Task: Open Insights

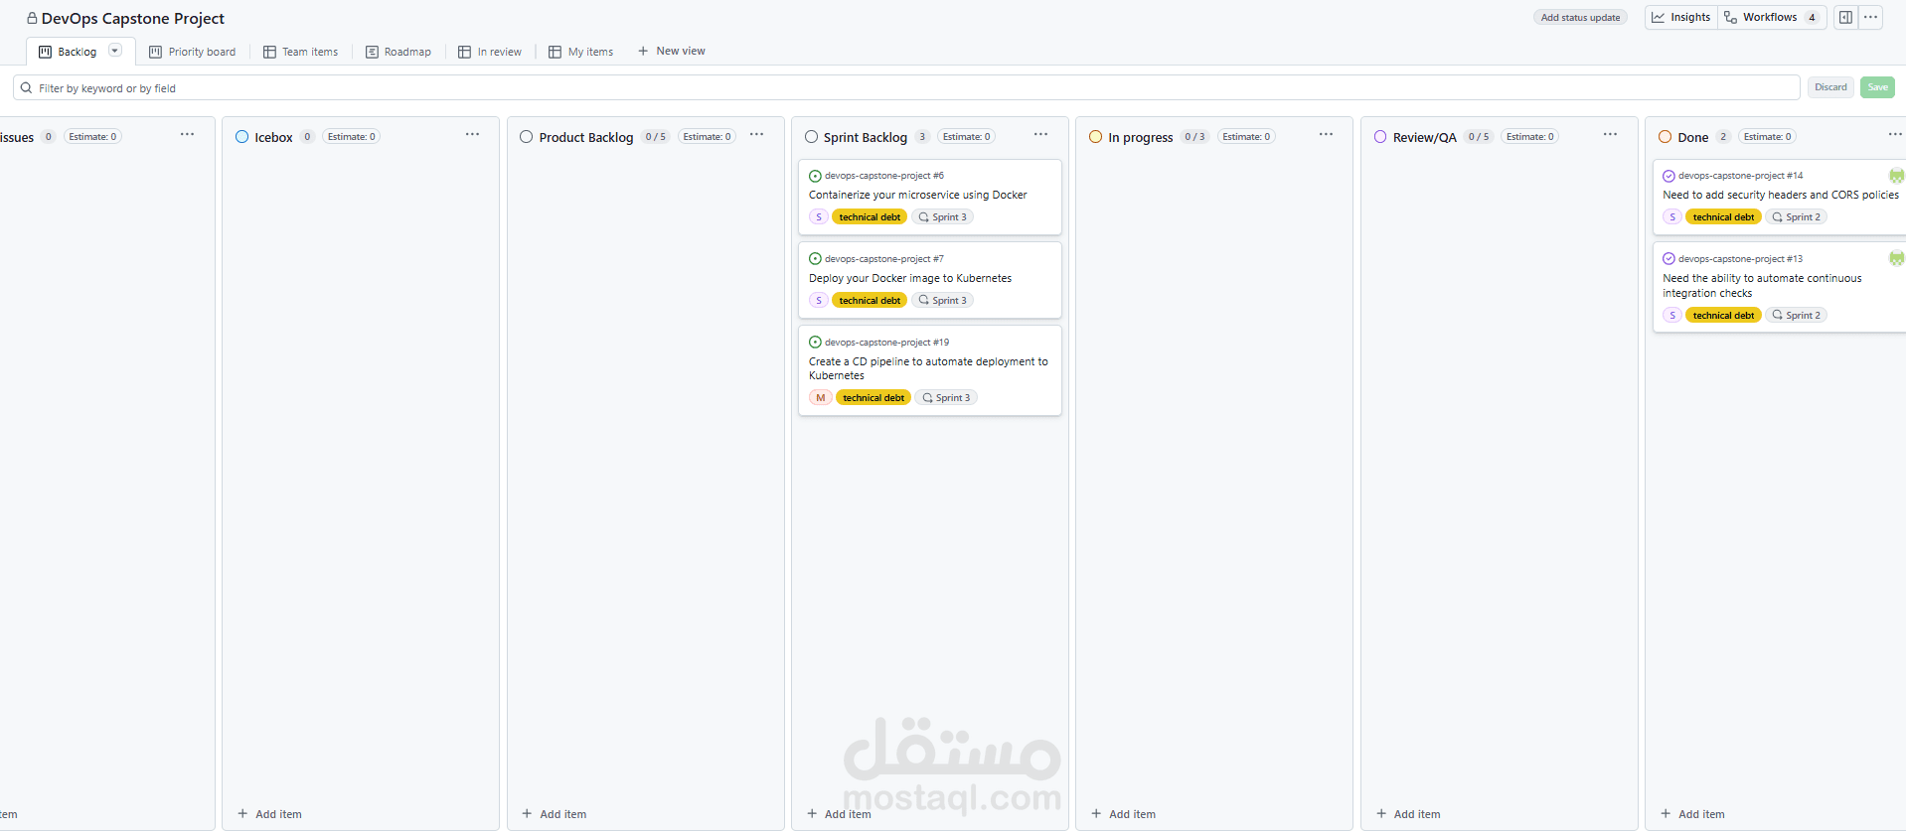Action: pyautogui.click(x=1681, y=17)
